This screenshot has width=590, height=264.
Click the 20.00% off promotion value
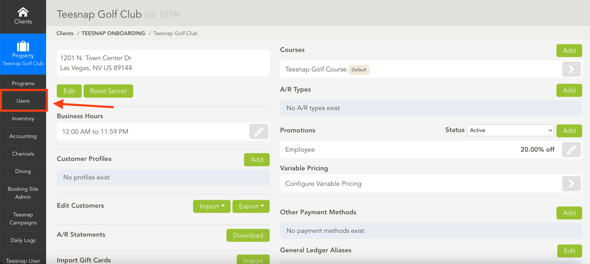pyautogui.click(x=537, y=150)
